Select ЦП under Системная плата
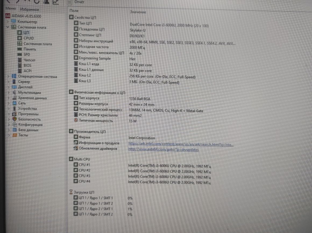Image resolution: width=312 pixels, height=233 pixels. (26, 32)
